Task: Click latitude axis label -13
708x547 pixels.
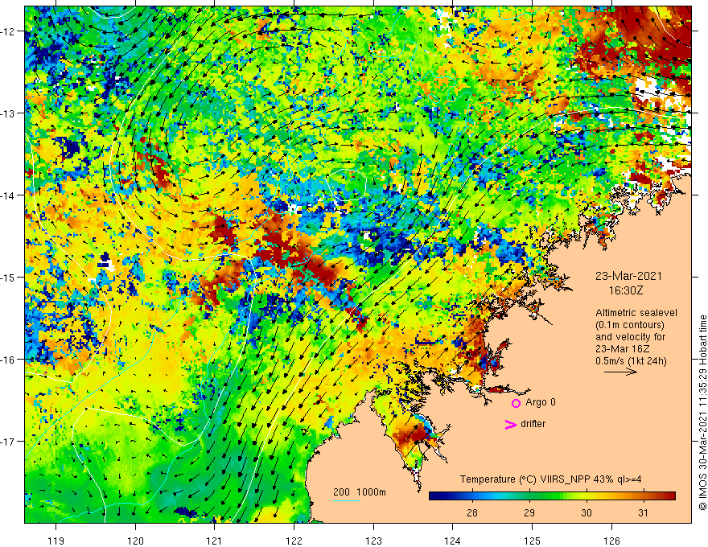Action: coord(8,113)
